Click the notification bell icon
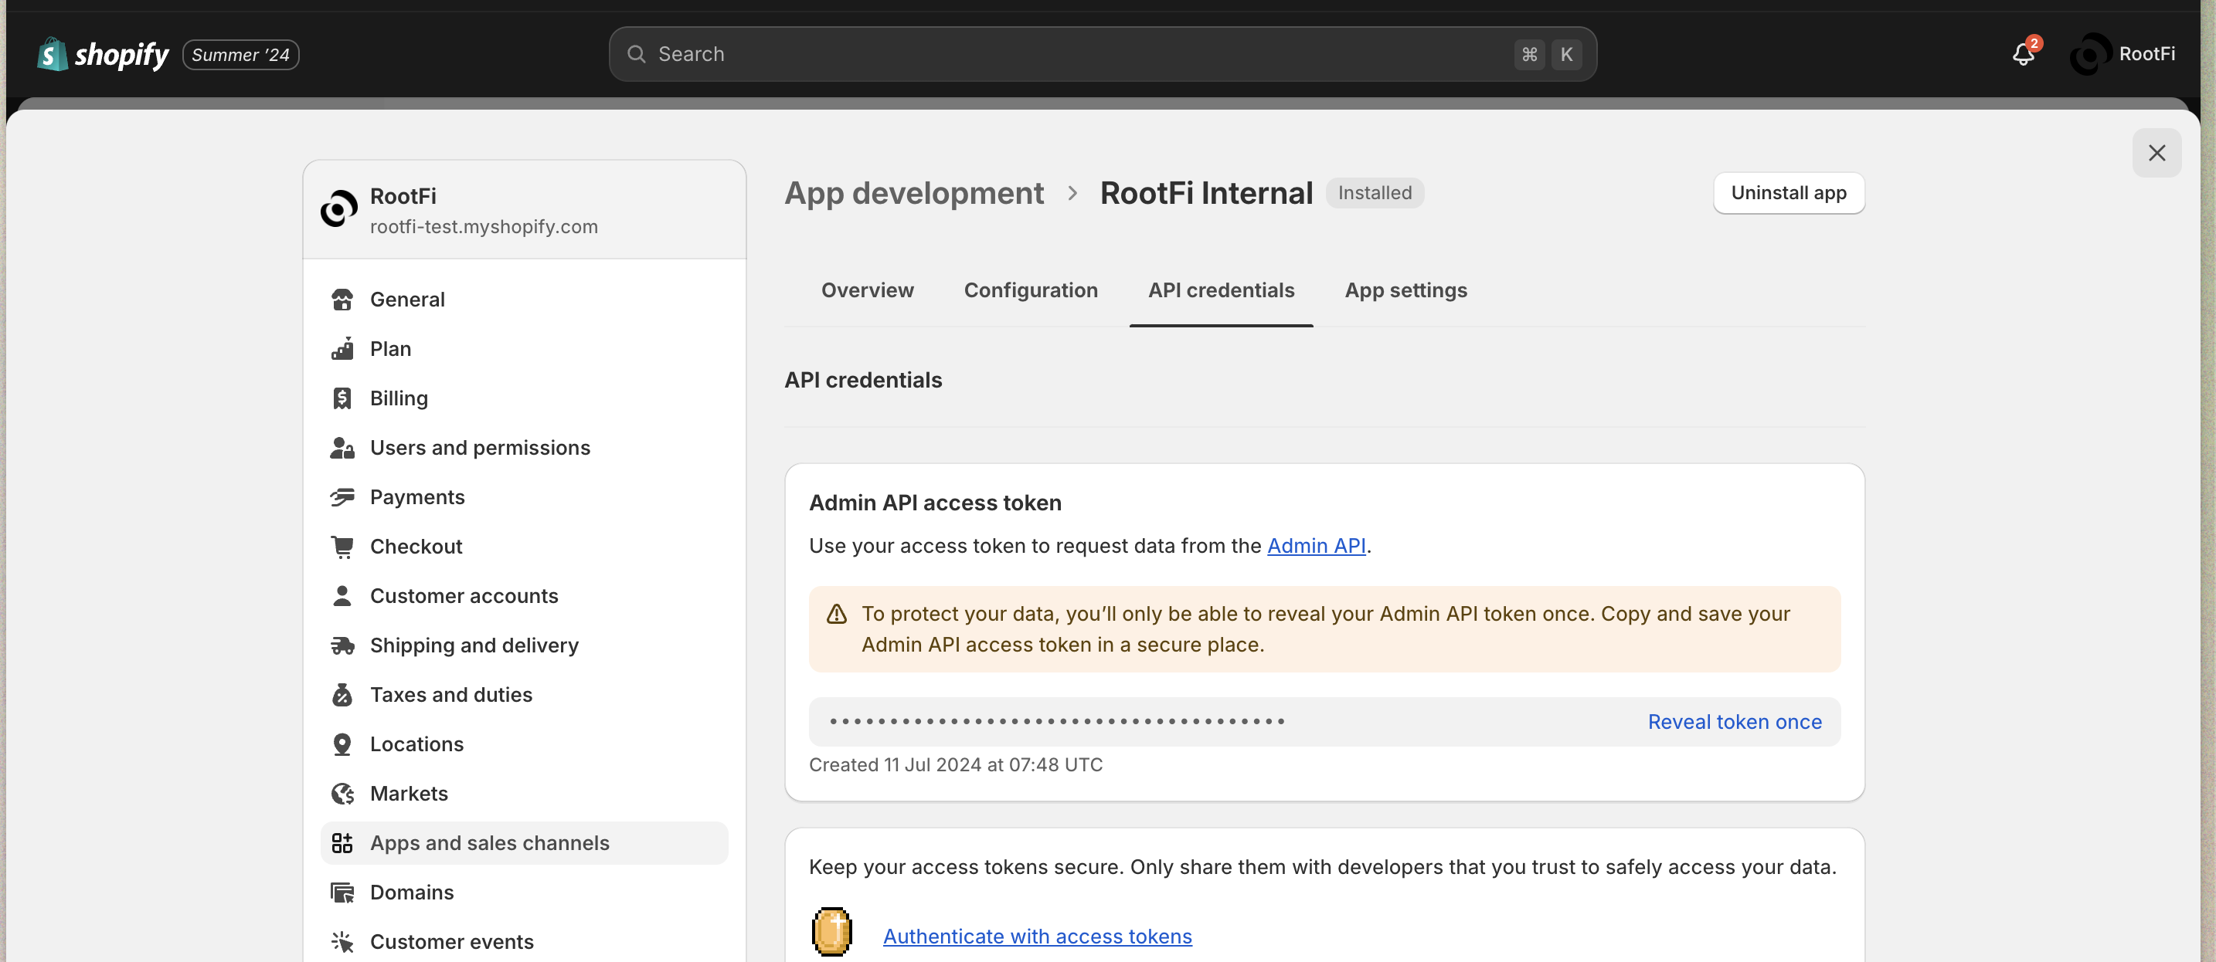2216x962 pixels. [2022, 55]
